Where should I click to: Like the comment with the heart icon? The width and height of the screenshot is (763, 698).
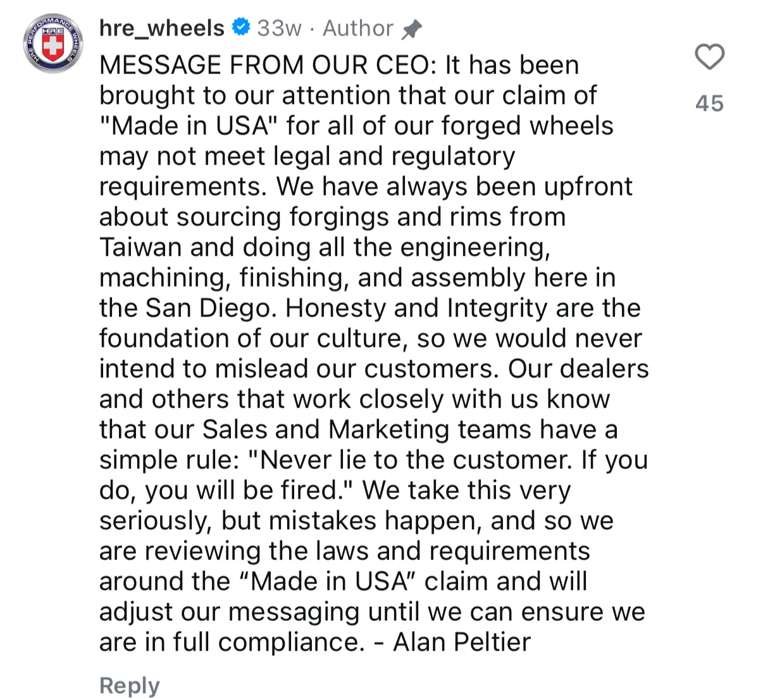[709, 57]
